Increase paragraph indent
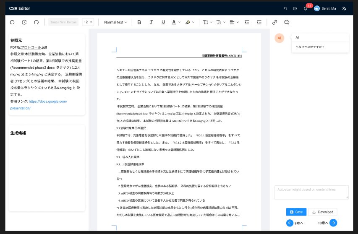This screenshot has width=358, height=234. pos(259,22)
